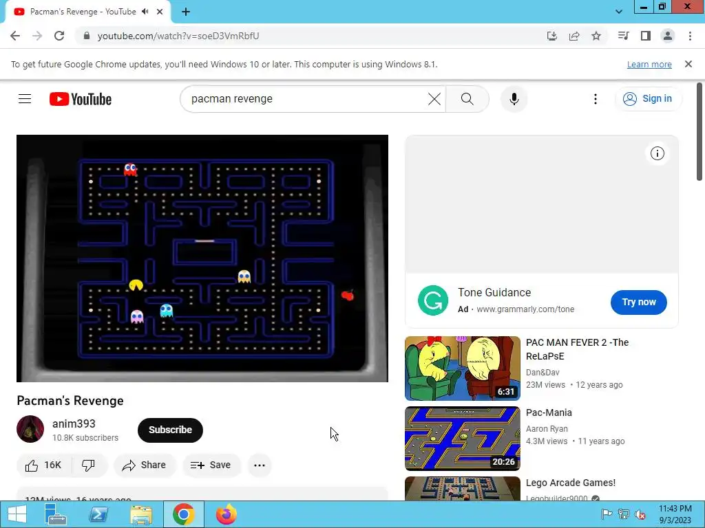Screen dimensions: 705x528
Task: Open the muted volume tray icon
Action: click(x=640, y=514)
